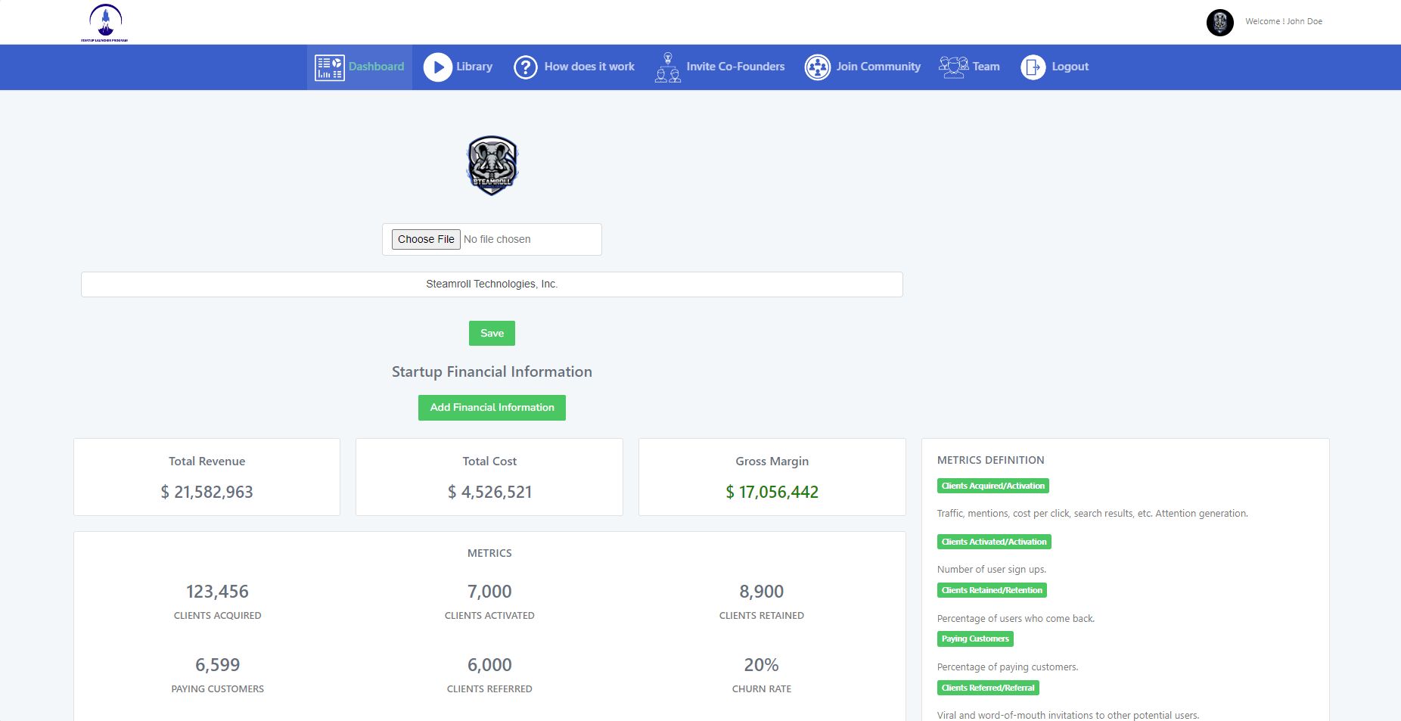The width and height of the screenshot is (1401, 721).
Task: Click the Paying Customers green tag
Action: [974, 639]
